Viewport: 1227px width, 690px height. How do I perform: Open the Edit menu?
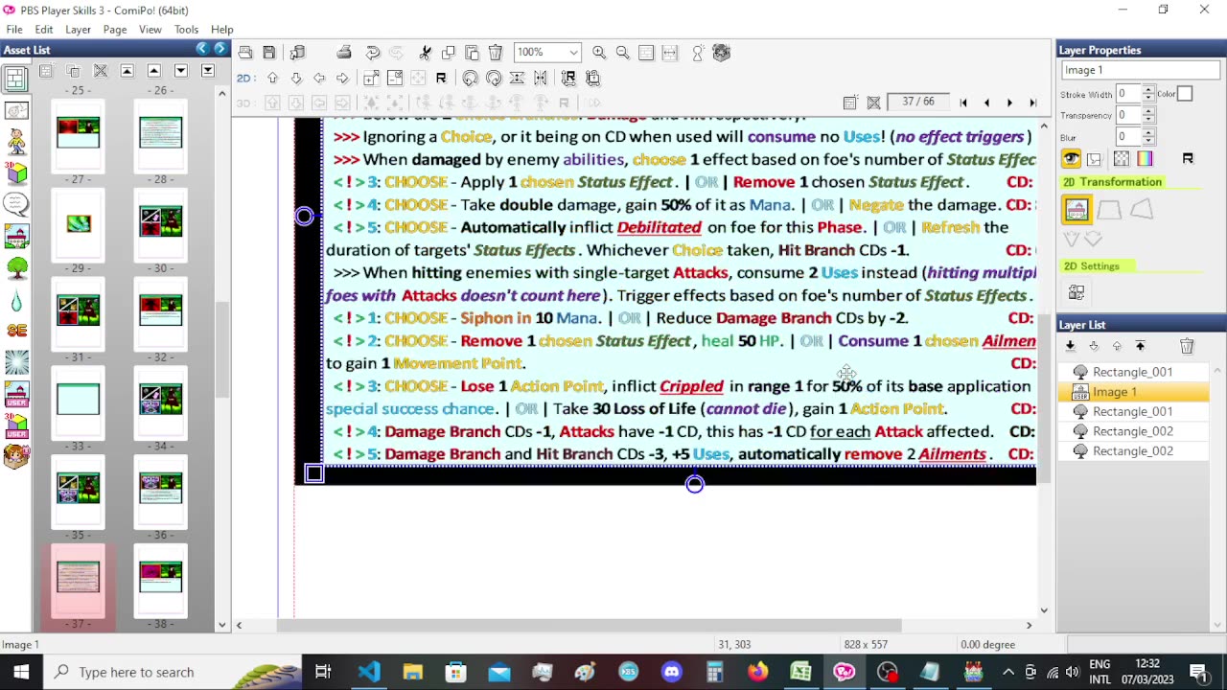coord(44,30)
